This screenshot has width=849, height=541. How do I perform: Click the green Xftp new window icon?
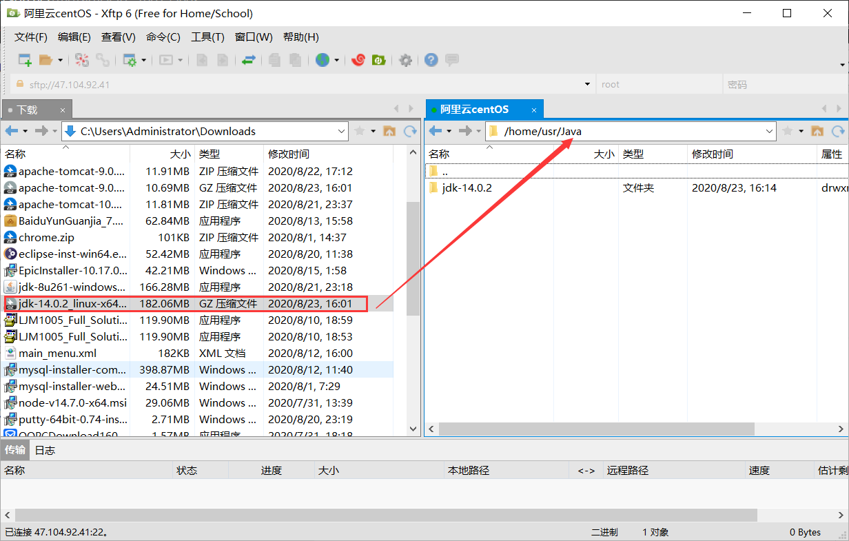[x=378, y=60]
